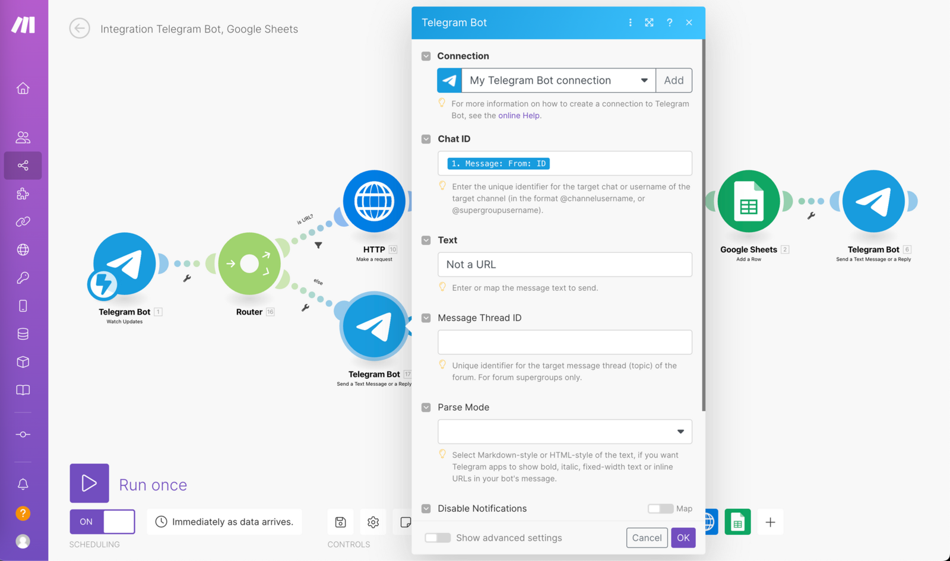Click into the Message Thread ID field
Screen dimensions: 950x561
click(x=564, y=342)
